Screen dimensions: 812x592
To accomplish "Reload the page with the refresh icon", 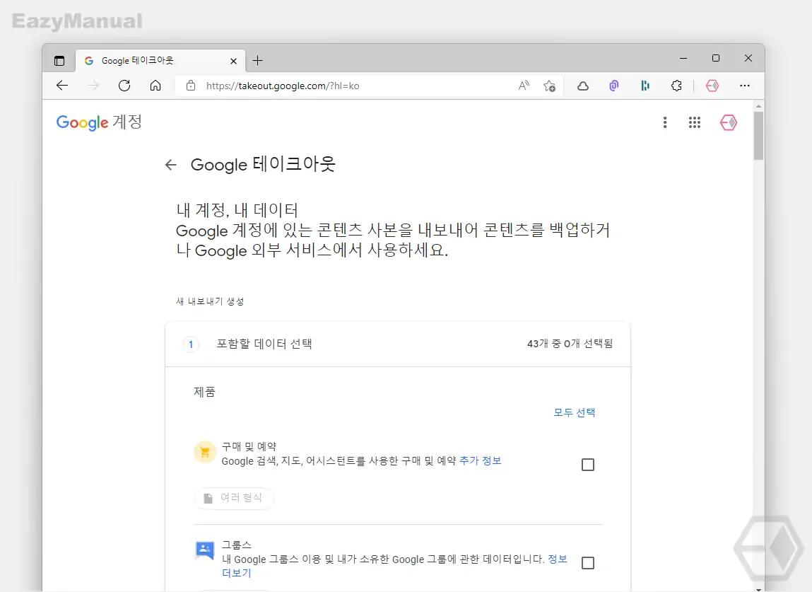I will tap(124, 86).
